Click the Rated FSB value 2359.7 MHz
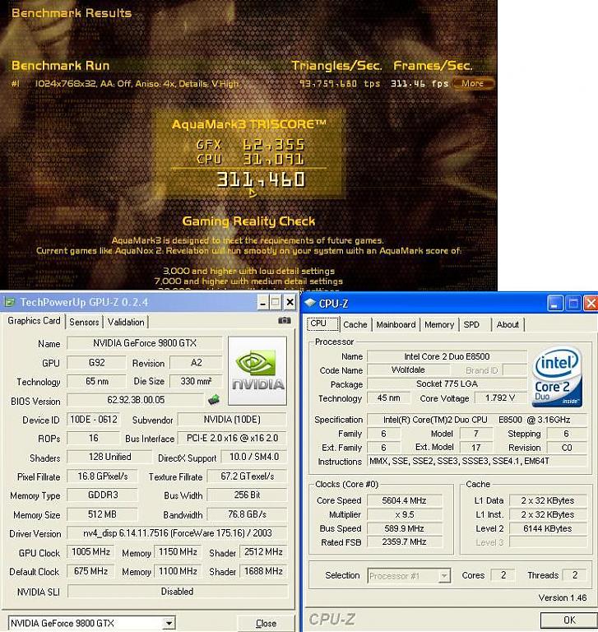 pos(404,542)
